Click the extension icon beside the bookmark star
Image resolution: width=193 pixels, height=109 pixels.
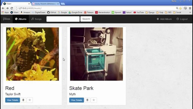185,8
